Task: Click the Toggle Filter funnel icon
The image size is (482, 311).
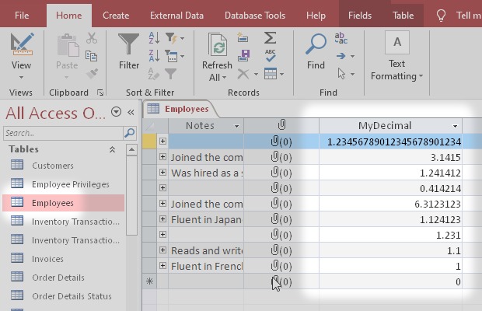Action: (x=172, y=74)
